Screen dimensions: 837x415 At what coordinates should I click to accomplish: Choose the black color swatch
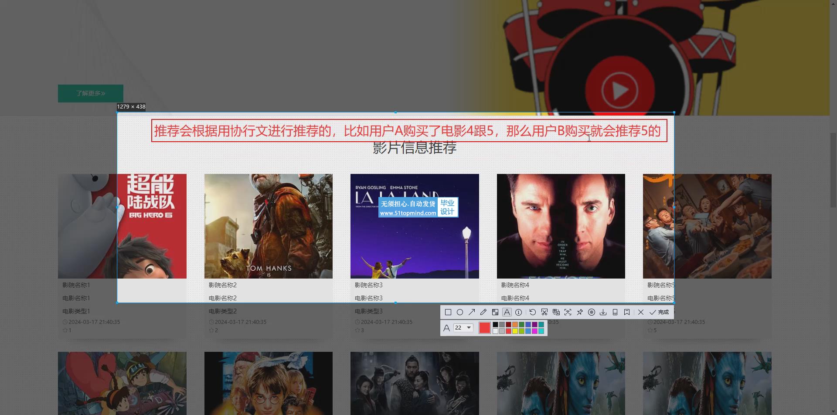[x=495, y=325]
